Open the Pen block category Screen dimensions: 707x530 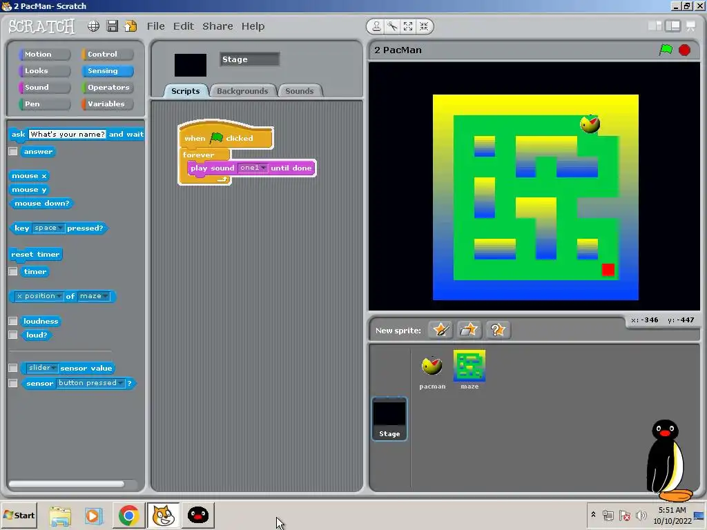(44, 104)
